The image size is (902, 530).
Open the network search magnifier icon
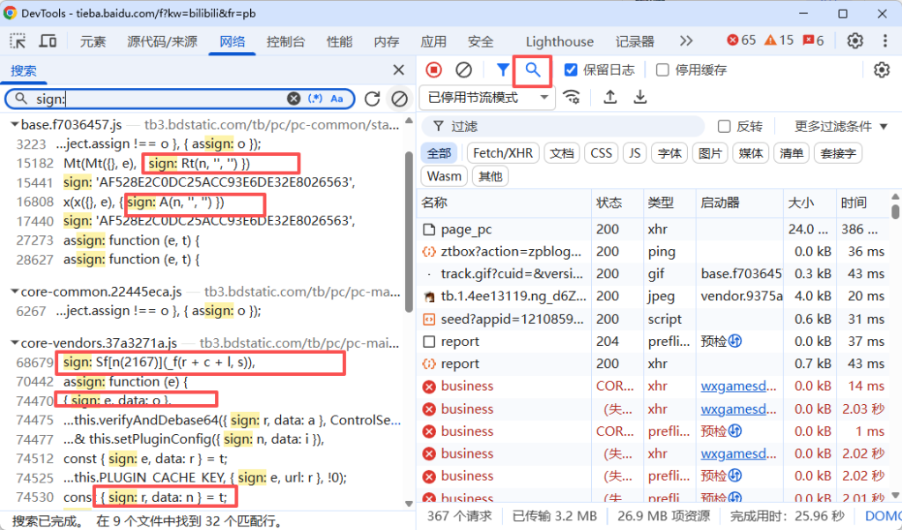[x=532, y=70]
